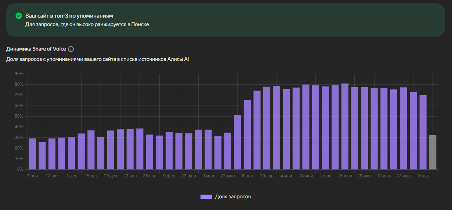Select the bar above 15 дек

[91, 150]
